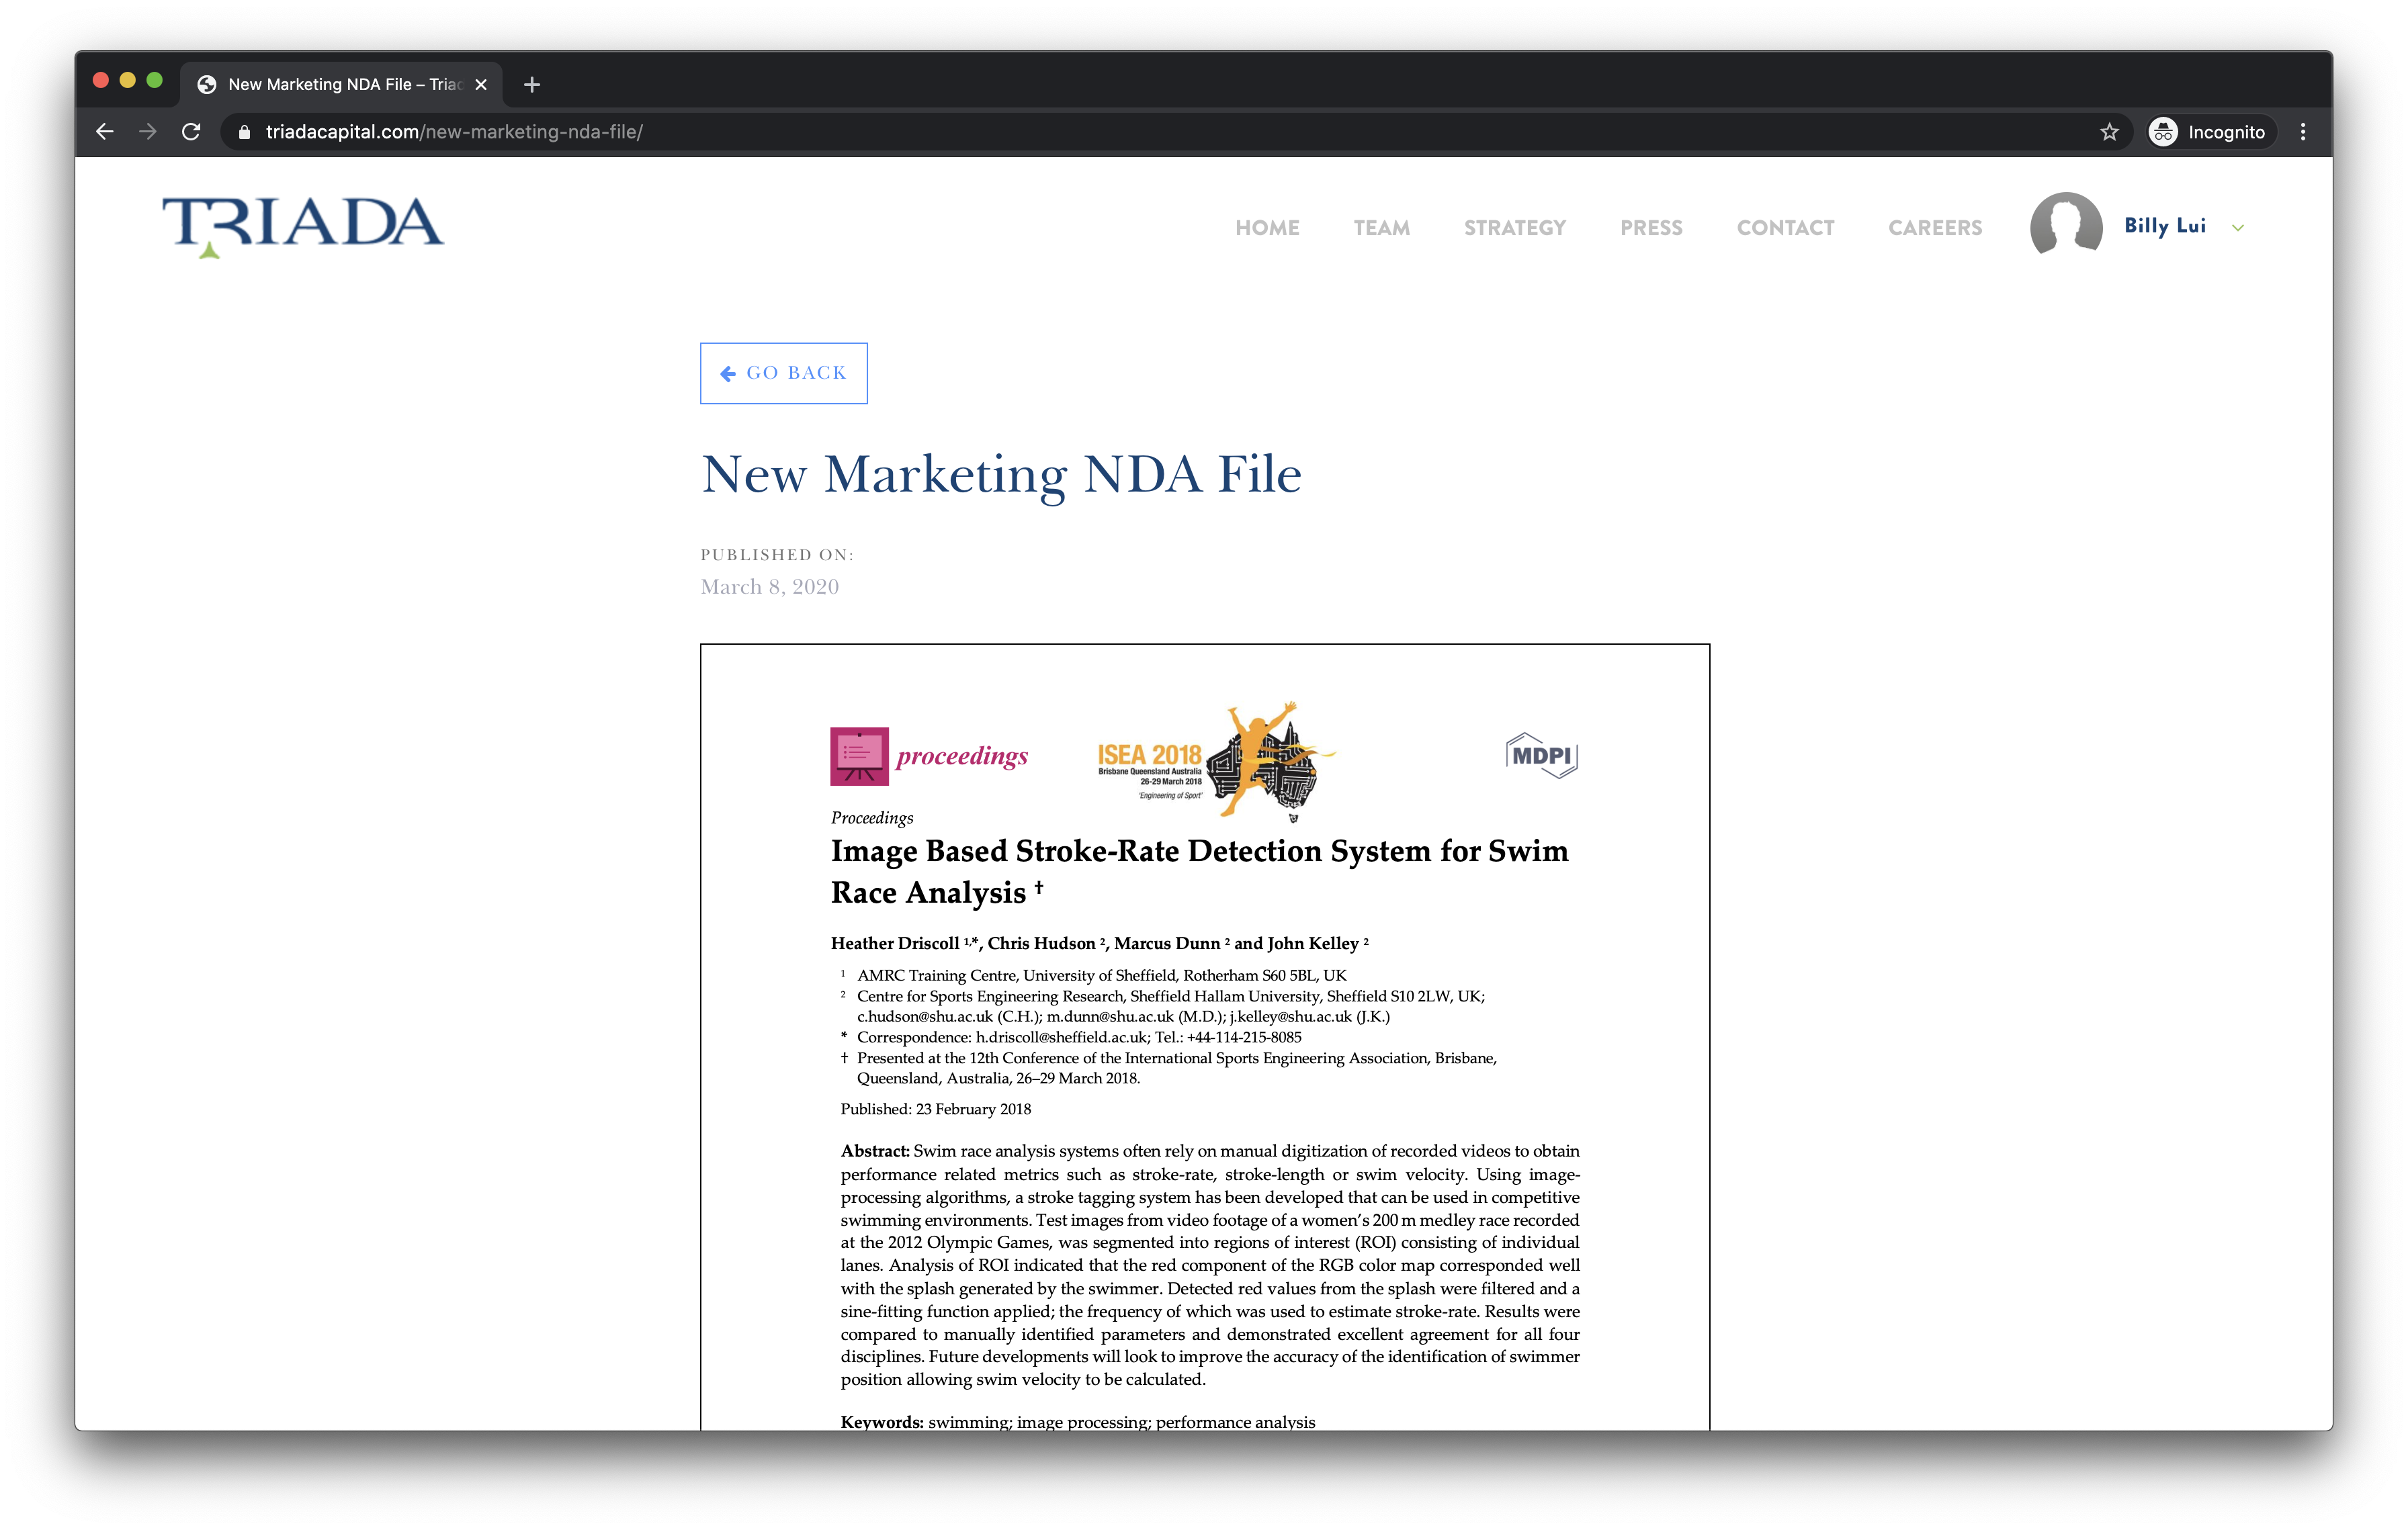Click the h.driscoll@sheffield.ac.uk correspondence email
The image size is (2408, 1530).
click(1062, 1037)
